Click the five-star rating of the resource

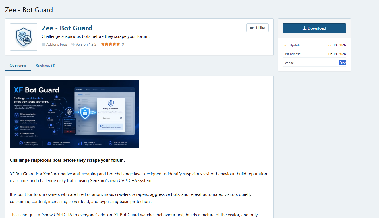coord(110,44)
